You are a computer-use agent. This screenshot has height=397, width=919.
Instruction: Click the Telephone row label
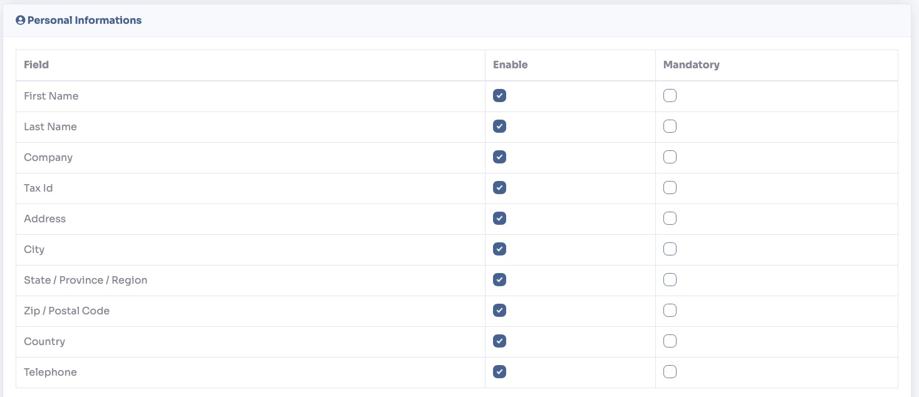[x=50, y=371]
